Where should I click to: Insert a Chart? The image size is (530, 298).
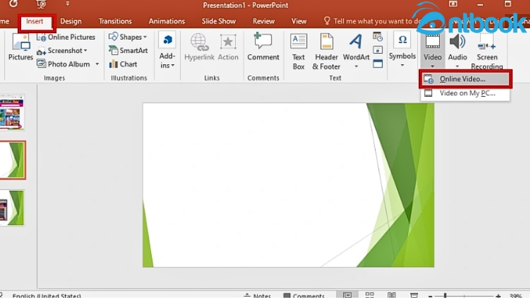coord(123,64)
